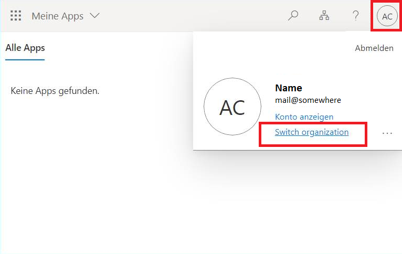
Task: Click the Keine Apps gefunden message
Action: [x=55, y=91]
